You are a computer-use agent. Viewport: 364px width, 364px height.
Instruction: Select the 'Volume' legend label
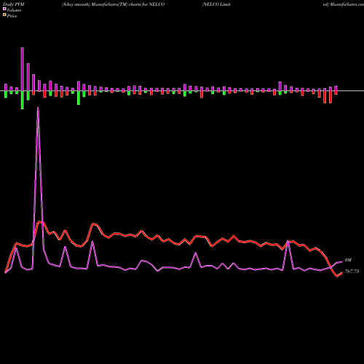pyautogui.click(x=14, y=10)
